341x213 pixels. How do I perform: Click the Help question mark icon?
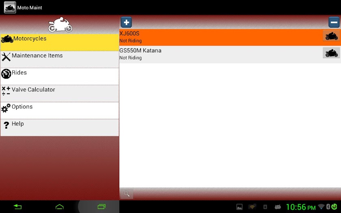click(x=6, y=125)
